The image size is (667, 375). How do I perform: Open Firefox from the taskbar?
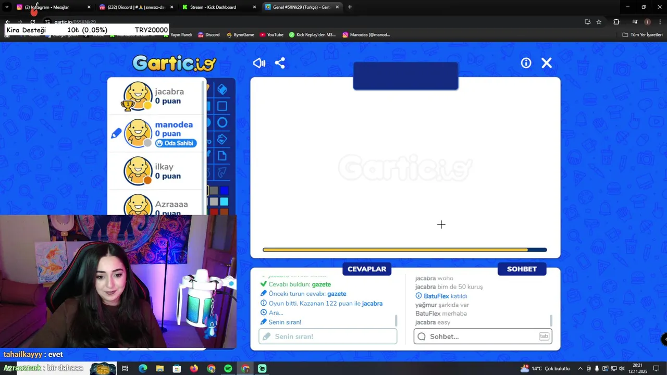click(194, 369)
